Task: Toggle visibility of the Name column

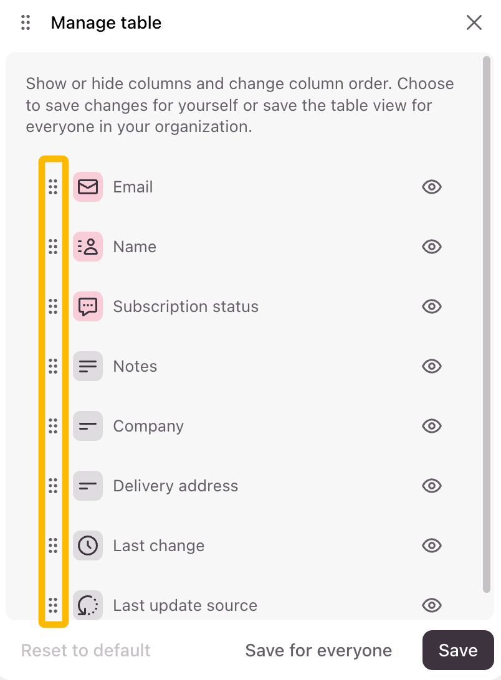Action: [x=432, y=247]
